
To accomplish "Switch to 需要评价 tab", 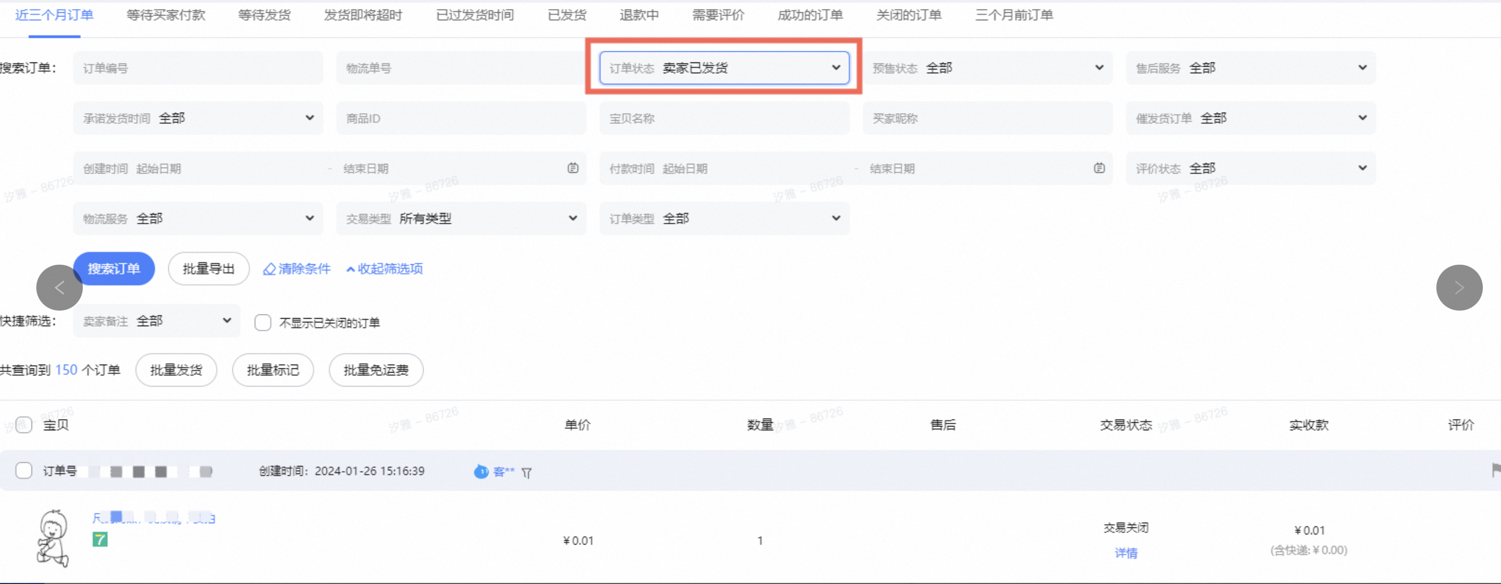I will 718,15.
